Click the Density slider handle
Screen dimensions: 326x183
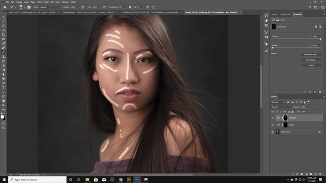coord(320,39)
